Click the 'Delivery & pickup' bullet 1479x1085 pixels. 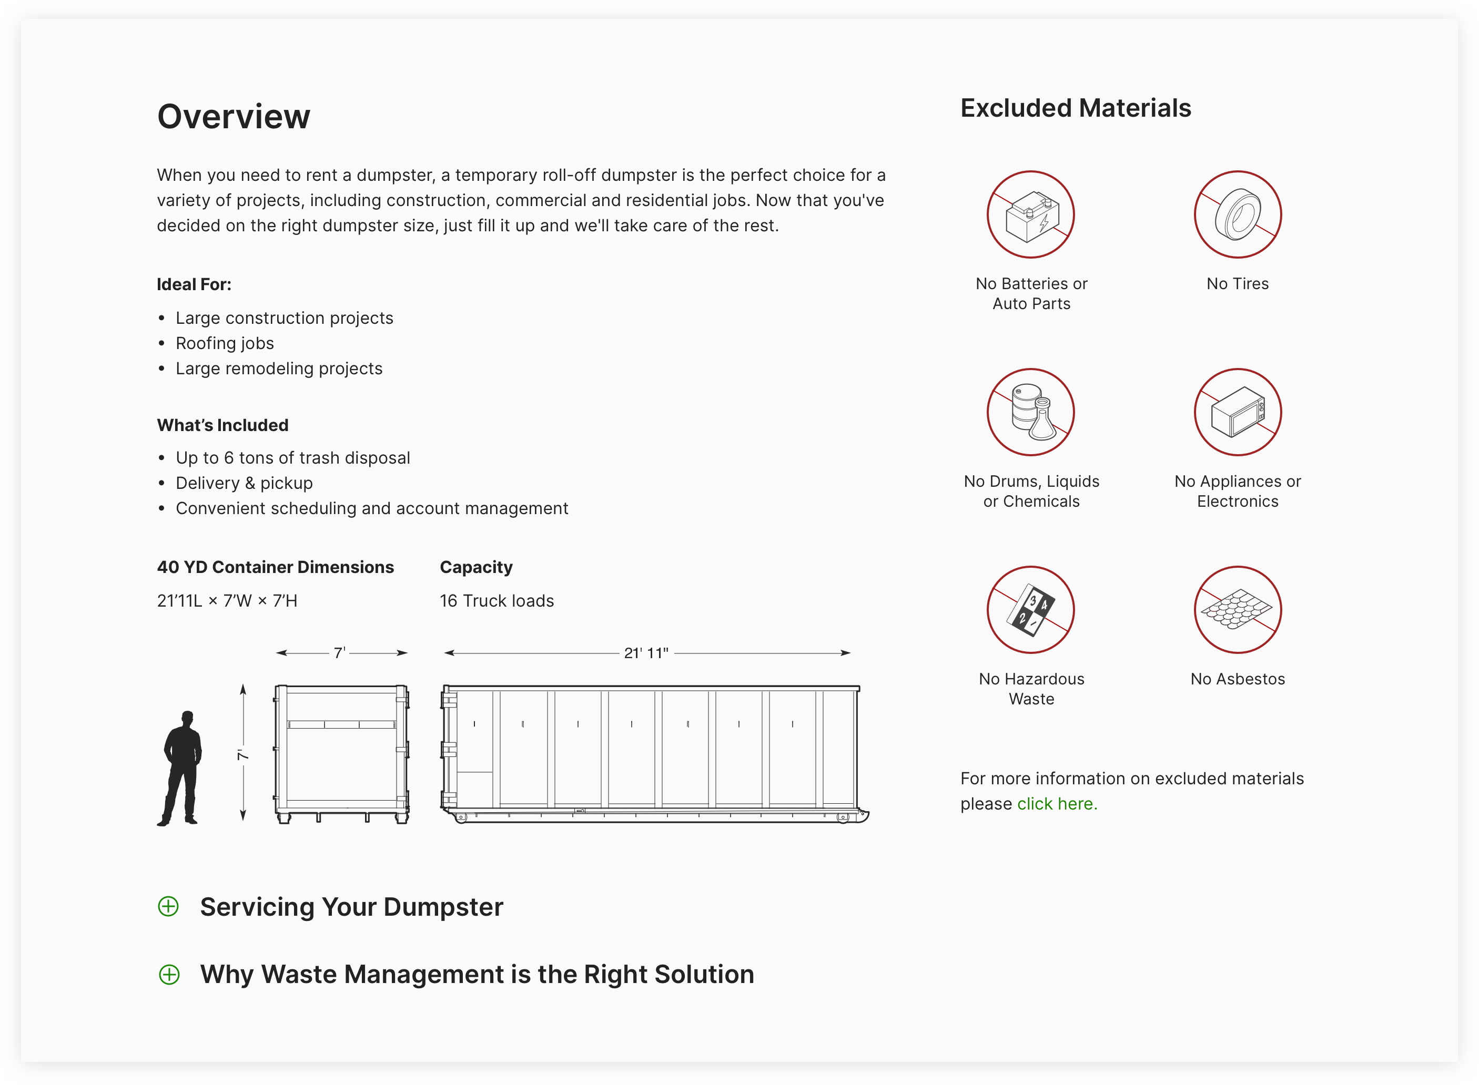[244, 484]
